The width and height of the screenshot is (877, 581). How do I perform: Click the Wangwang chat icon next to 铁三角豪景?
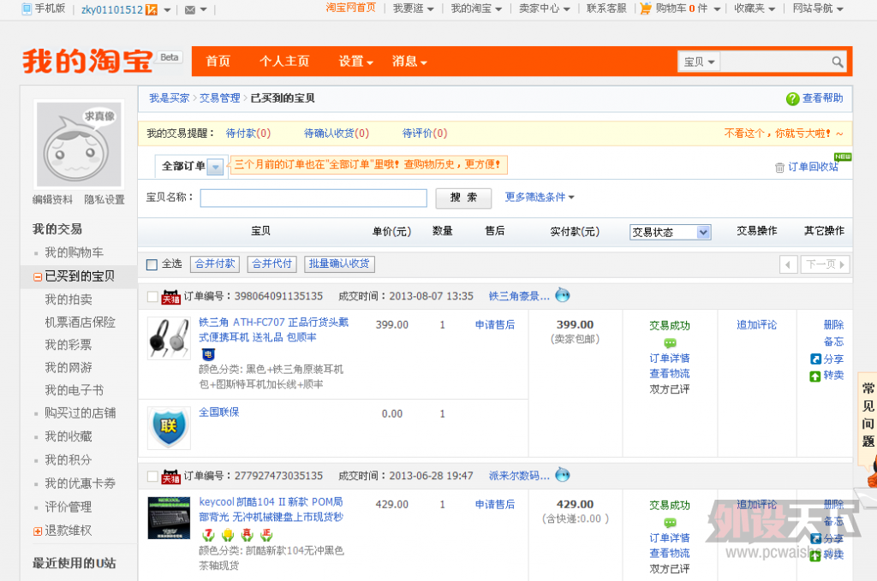pyautogui.click(x=563, y=295)
